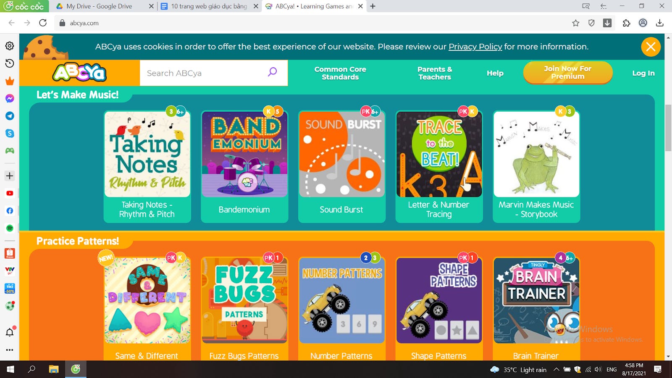The height and width of the screenshot is (378, 672).
Task: Show hidden system tray icons
Action: coord(556,370)
